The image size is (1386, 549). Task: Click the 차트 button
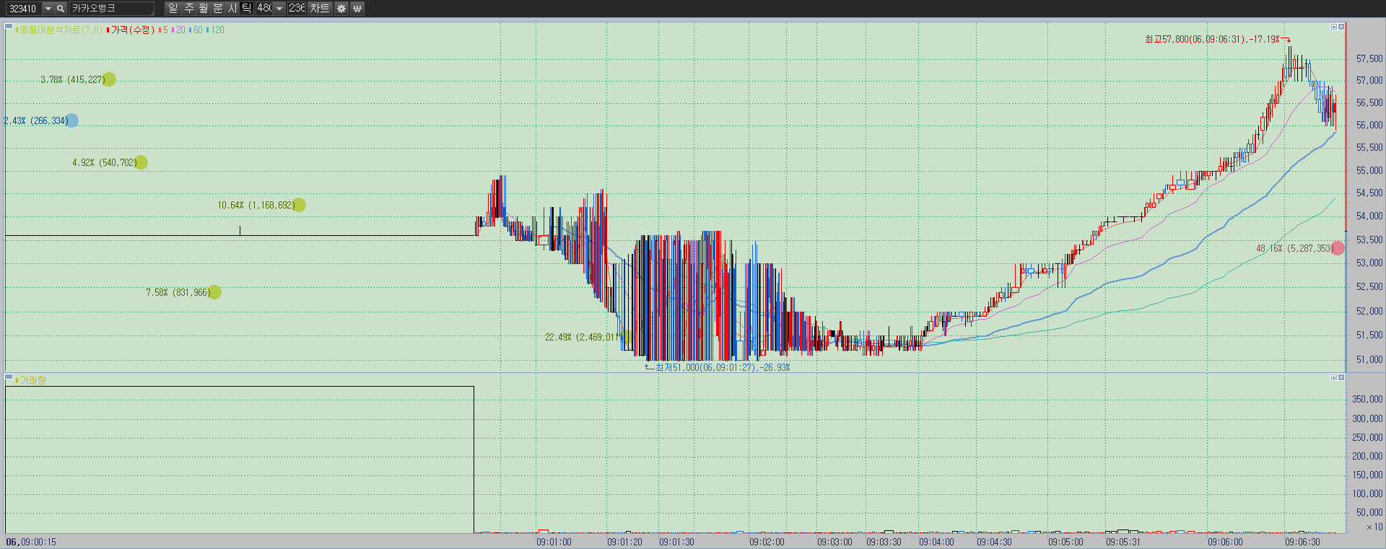click(320, 9)
